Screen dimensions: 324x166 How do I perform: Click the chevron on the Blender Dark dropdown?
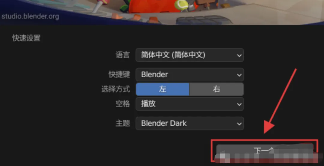[239, 124]
